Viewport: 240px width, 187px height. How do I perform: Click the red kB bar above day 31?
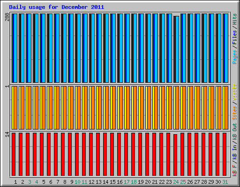(225, 154)
